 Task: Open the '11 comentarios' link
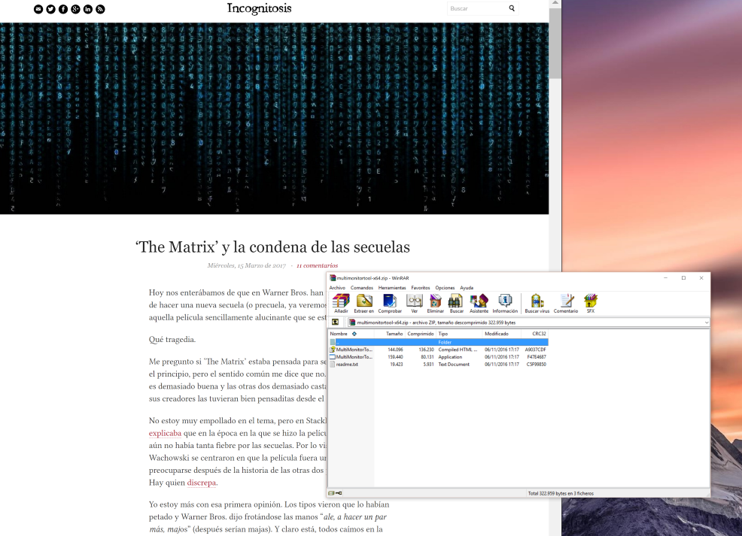[x=317, y=265]
